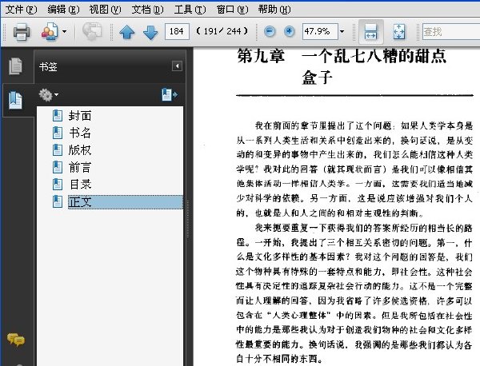Zoom out with the minus button
The image size is (480, 366).
[270, 31]
